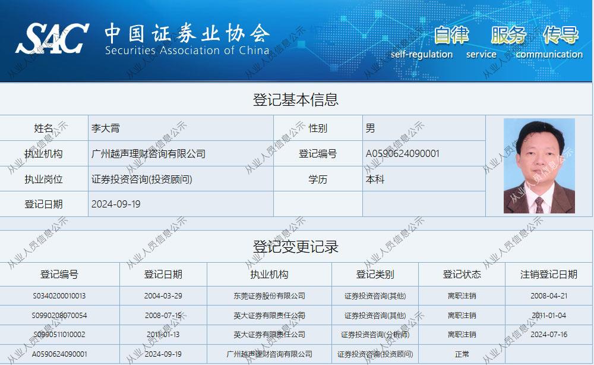Select registration date 2004-03-29
This screenshot has width=594, height=365.
coord(163,295)
